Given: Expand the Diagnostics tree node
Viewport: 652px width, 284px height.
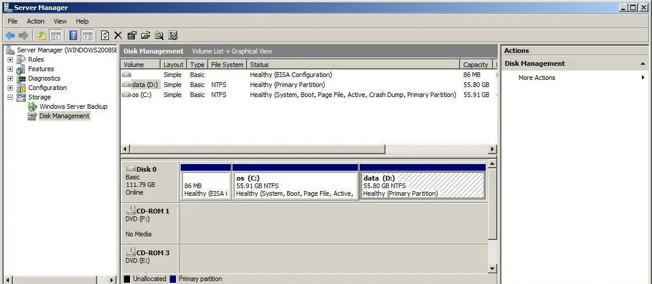Looking at the screenshot, I should [x=11, y=78].
